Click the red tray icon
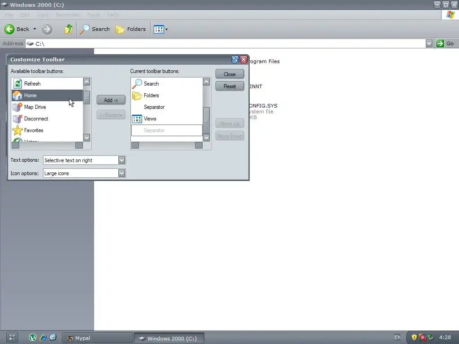Screen dimensions: 459x344 422,338
